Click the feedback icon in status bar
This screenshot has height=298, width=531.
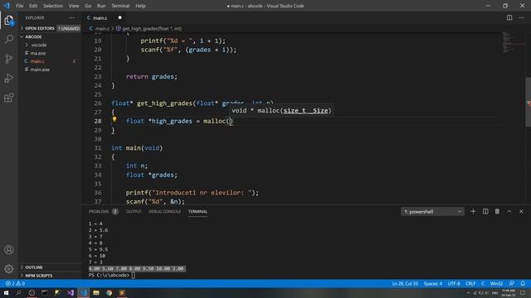(512, 283)
